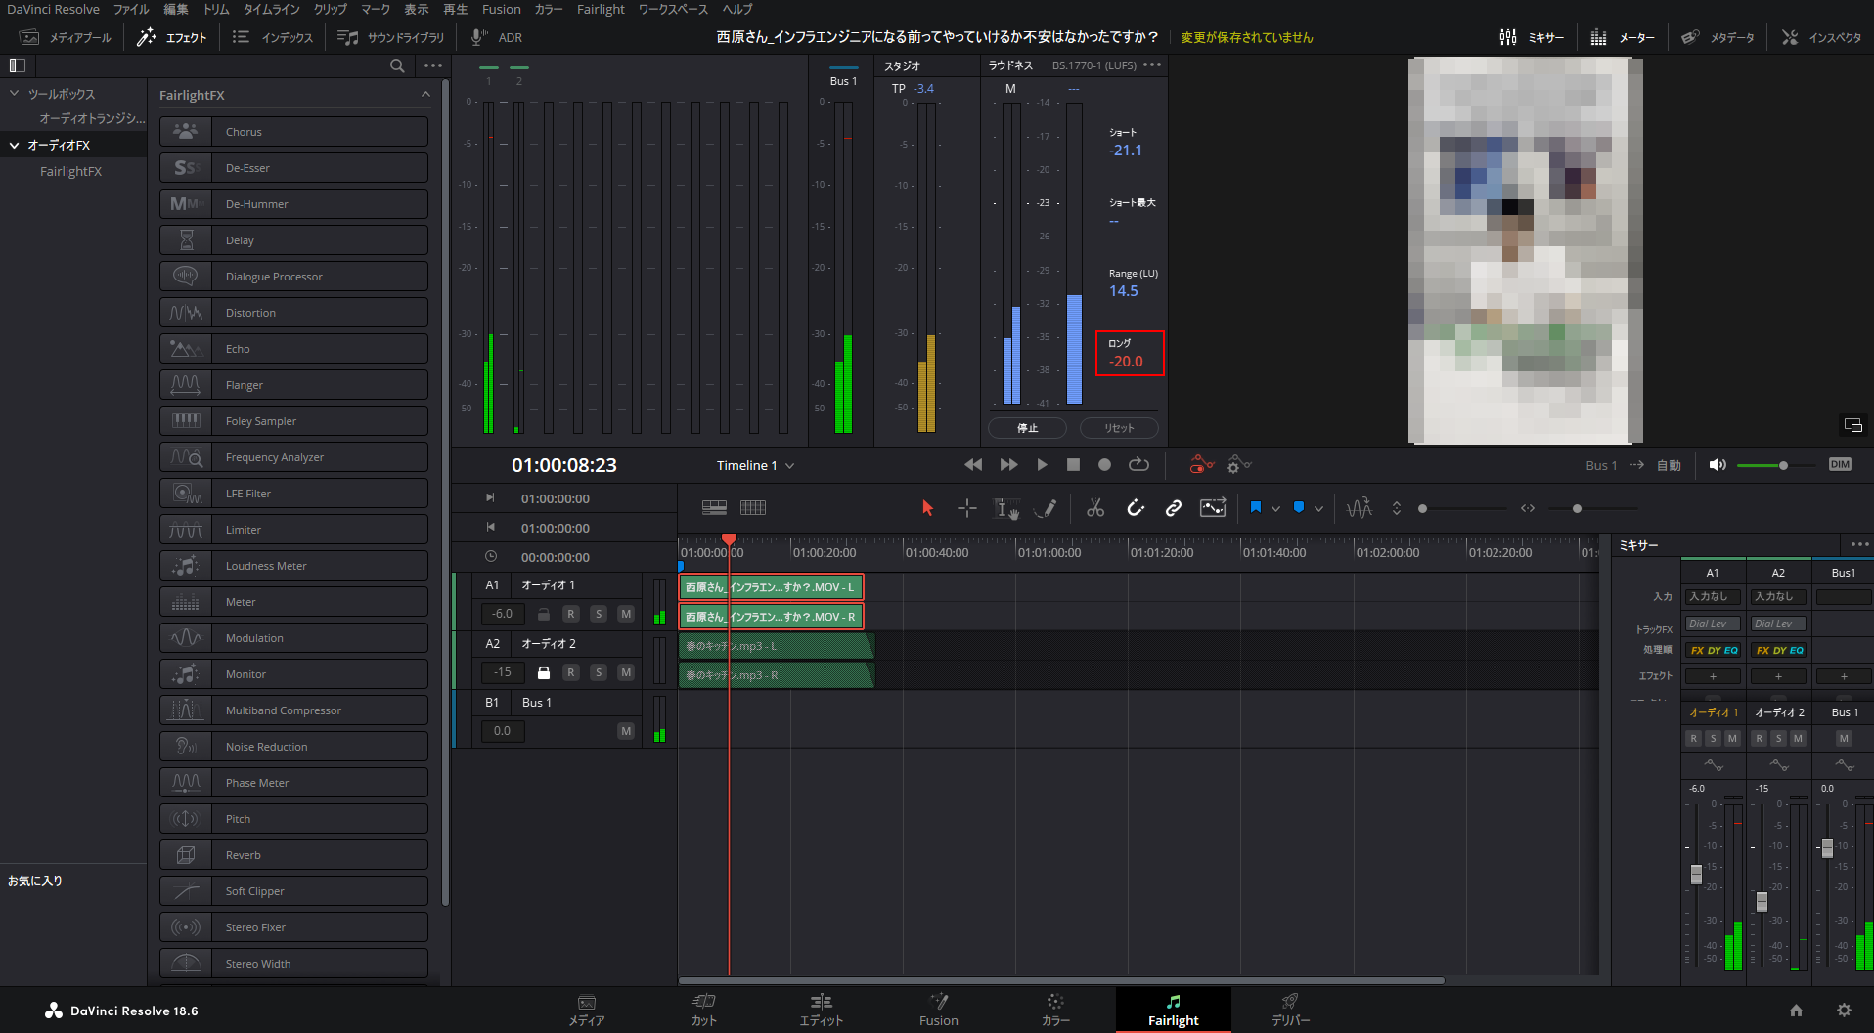Select the range selection crosshair tool
Image resolution: width=1874 pixels, height=1033 pixels.
coord(966,508)
